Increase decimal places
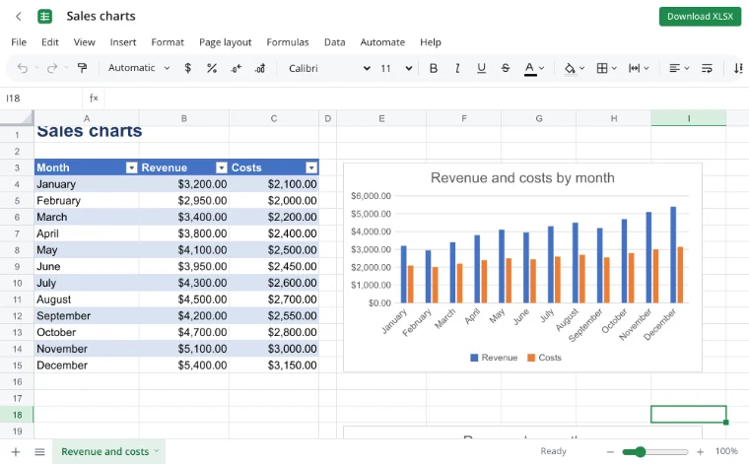This screenshot has width=749, height=464. [260, 68]
